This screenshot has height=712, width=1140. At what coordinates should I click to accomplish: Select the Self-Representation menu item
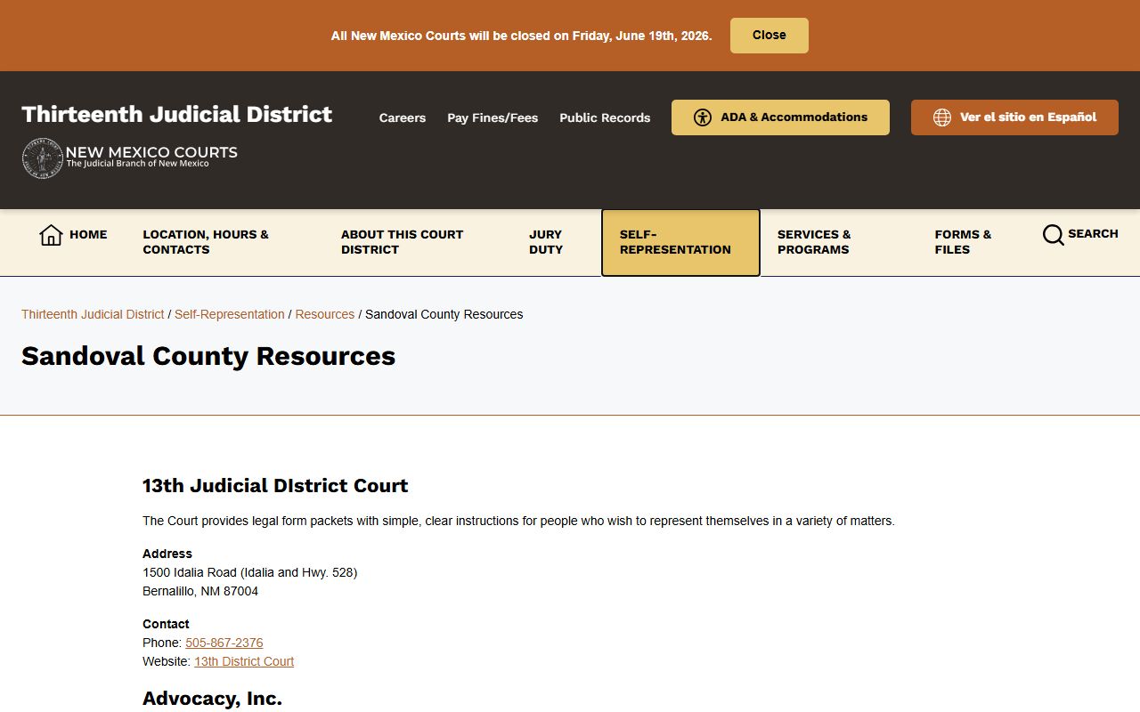(680, 242)
